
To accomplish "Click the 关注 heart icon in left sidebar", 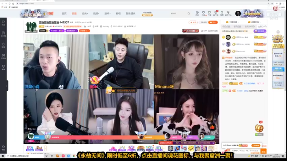I will [x=3, y=23].
